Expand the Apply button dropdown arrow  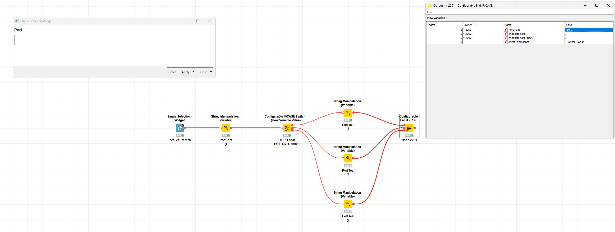point(193,72)
